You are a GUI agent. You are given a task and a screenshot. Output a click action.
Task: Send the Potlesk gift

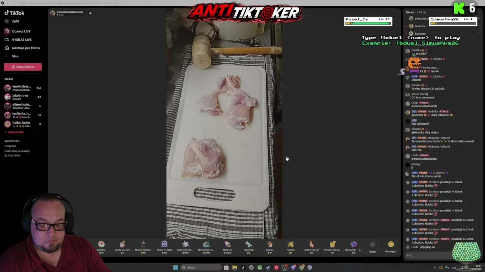pyautogui.click(x=291, y=247)
